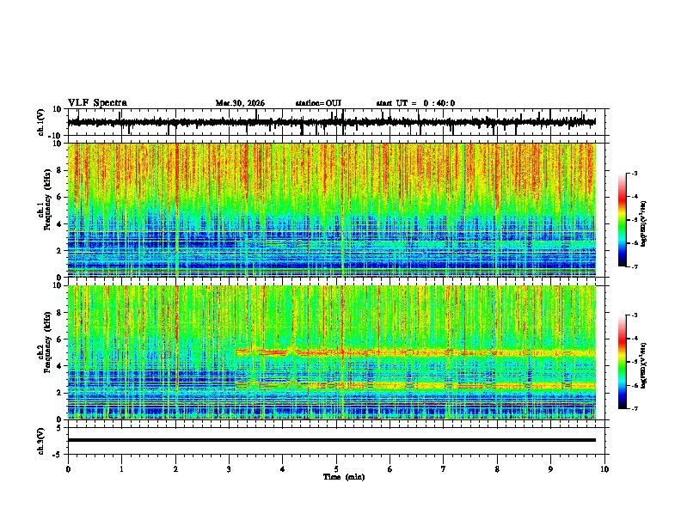Click the "4" kHz tick on ch.1 spectrogram
Image resolution: width=681 pixels, height=526 pixels.
[59, 224]
